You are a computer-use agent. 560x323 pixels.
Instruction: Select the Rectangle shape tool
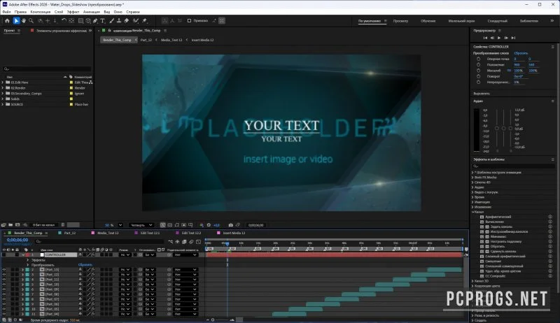(80, 21)
